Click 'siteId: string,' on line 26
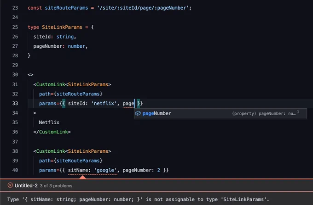Viewport: 313px width, 205px height. pos(55,37)
